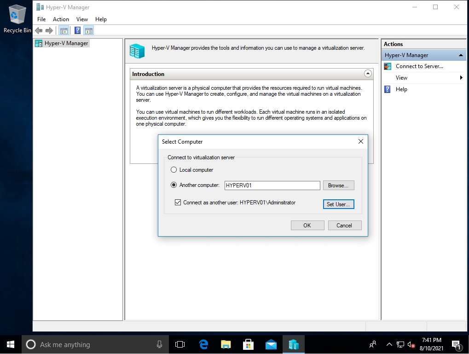Click Cancel in Select Computer dialog
This screenshot has width=469, height=354.
point(345,225)
